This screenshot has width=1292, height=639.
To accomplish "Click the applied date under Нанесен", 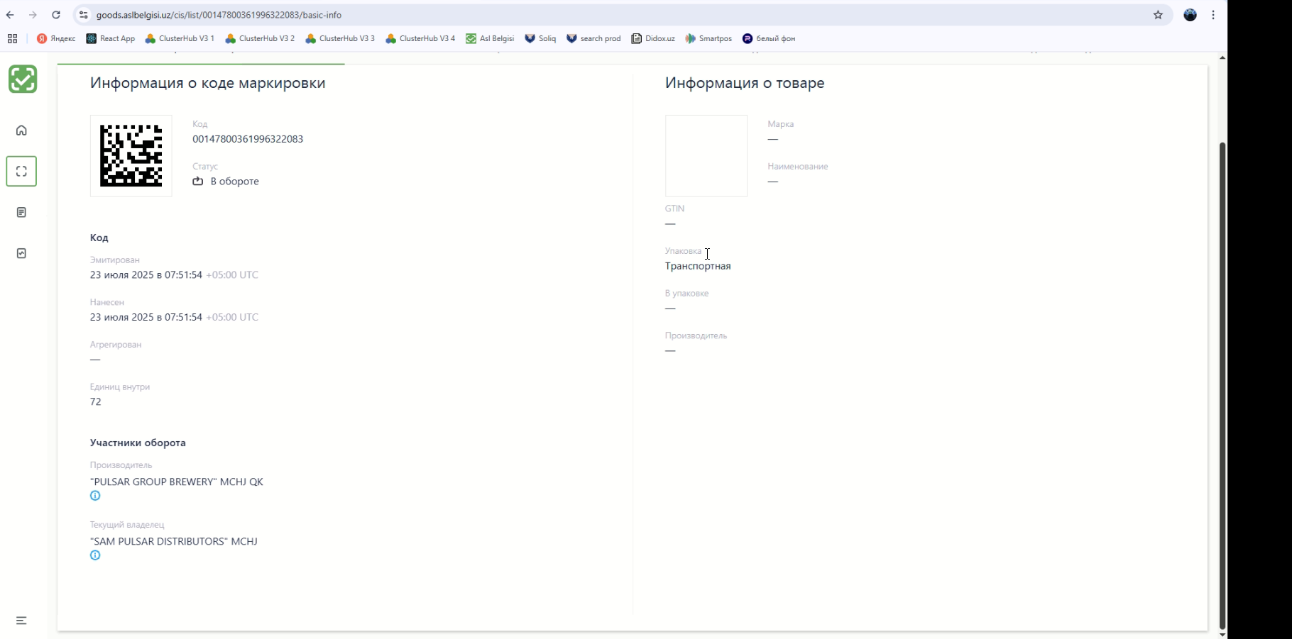I will click(174, 317).
